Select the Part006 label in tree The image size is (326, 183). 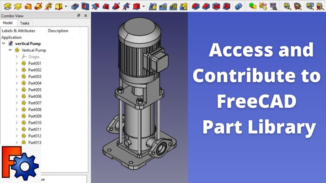(35, 96)
